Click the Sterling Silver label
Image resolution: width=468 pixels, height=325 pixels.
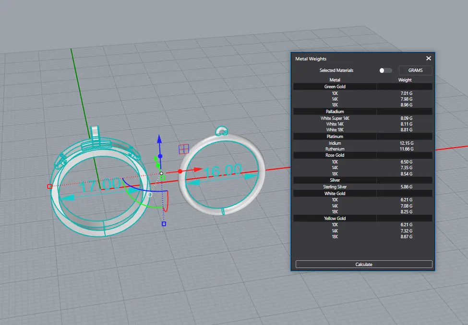pyautogui.click(x=335, y=187)
